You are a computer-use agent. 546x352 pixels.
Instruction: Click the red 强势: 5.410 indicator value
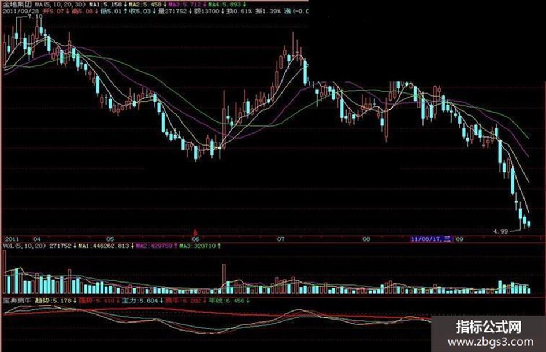pos(96,300)
